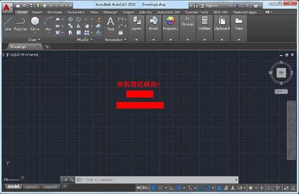Toggle ortho mode in status bar
Screen dimensions: 299x194
[172, 188]
